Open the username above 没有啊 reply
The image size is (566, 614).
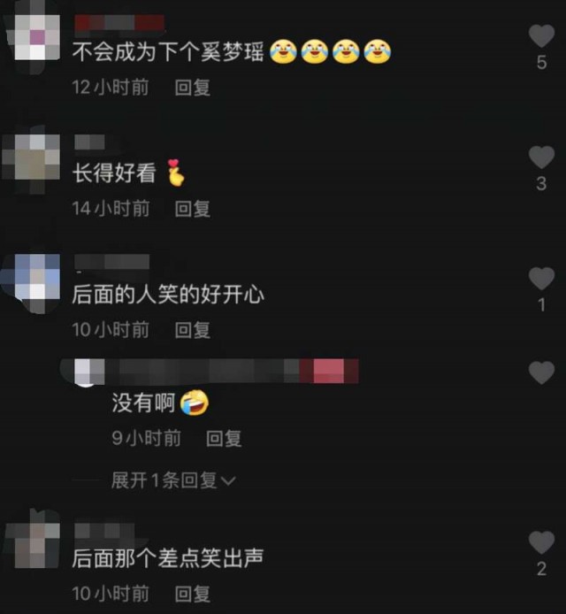[x=232, y=372]
